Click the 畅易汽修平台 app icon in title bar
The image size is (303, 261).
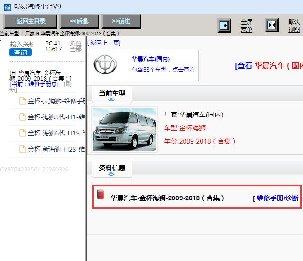coord(7,7)
